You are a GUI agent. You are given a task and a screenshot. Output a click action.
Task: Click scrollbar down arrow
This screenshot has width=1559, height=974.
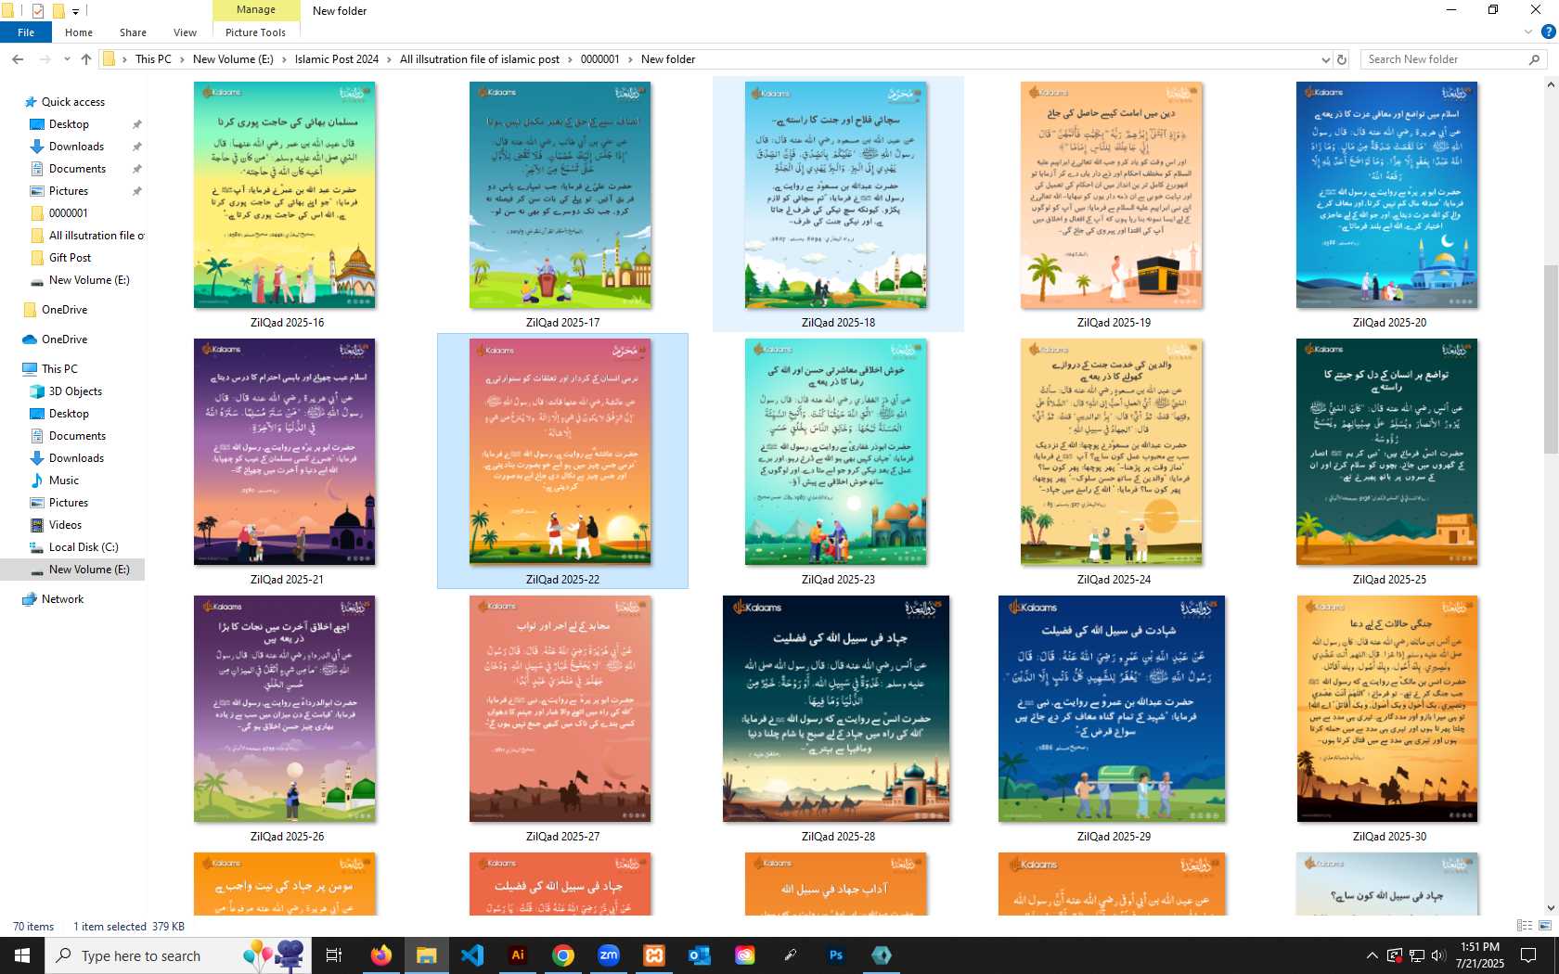[1551, 909]
